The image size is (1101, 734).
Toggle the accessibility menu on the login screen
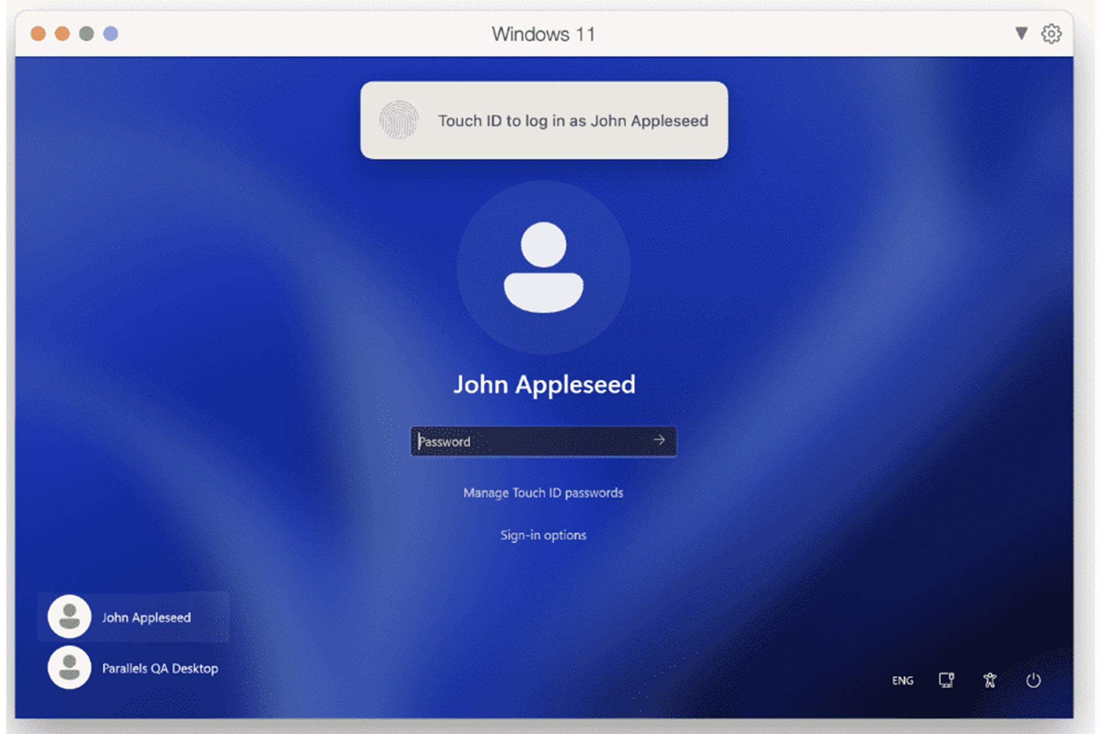pyautogui.click(x=990, y=680)
